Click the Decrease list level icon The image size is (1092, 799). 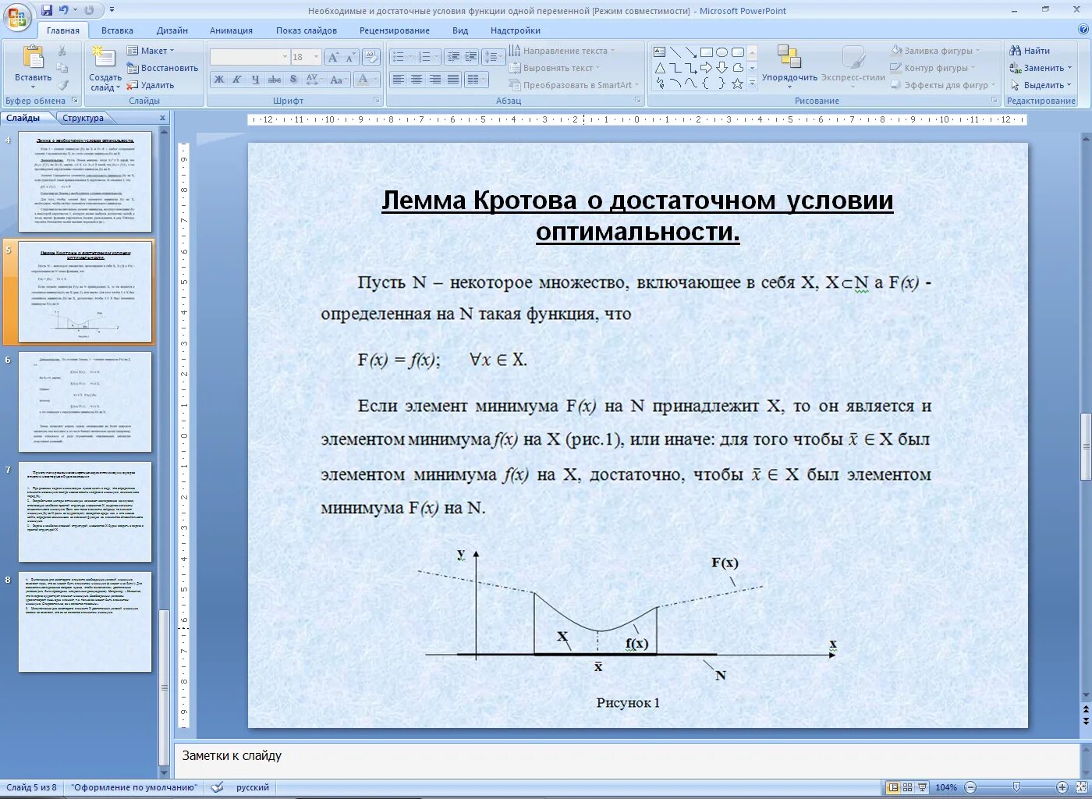pyautogui.click(x=454, y=57)
